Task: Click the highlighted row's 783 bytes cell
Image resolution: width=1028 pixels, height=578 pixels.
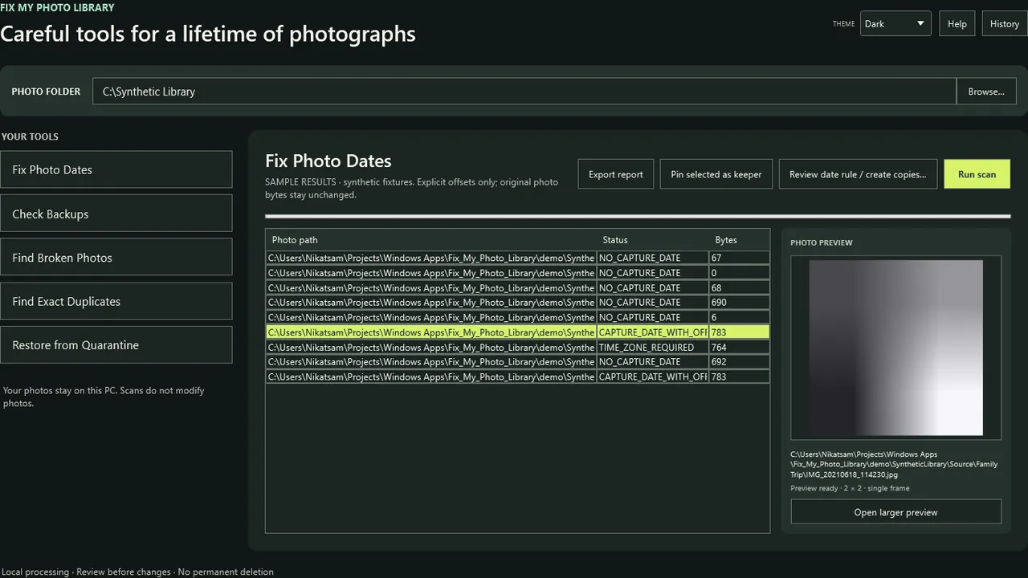Action: click(x=739, y=332)
